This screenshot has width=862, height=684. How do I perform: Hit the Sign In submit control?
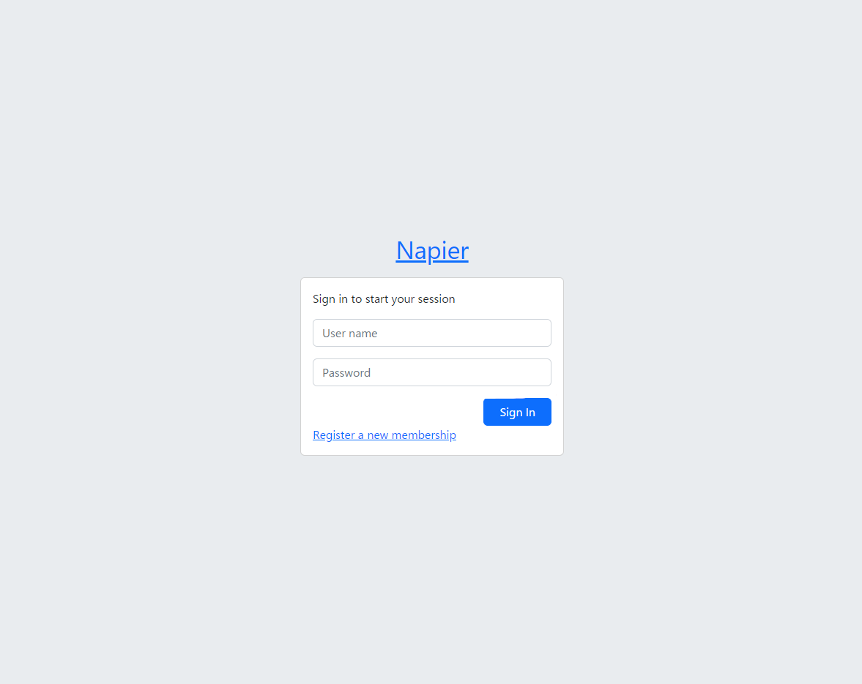[x=517, y=413]
